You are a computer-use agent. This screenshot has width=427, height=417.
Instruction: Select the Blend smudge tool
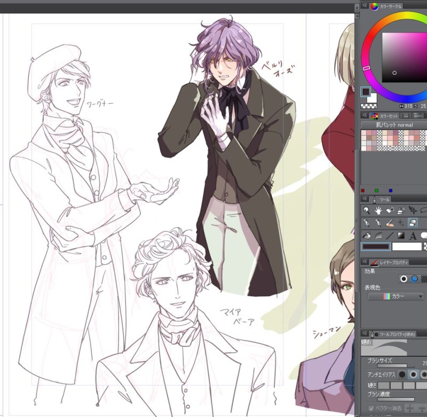pos(378,235)
